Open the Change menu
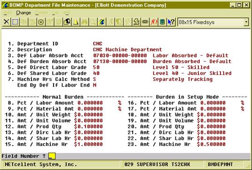The image size is (252, 170). (x=24, y=13)
